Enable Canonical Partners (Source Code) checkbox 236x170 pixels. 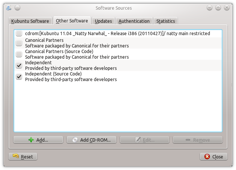pyautogui.click(x=19, y=54)
